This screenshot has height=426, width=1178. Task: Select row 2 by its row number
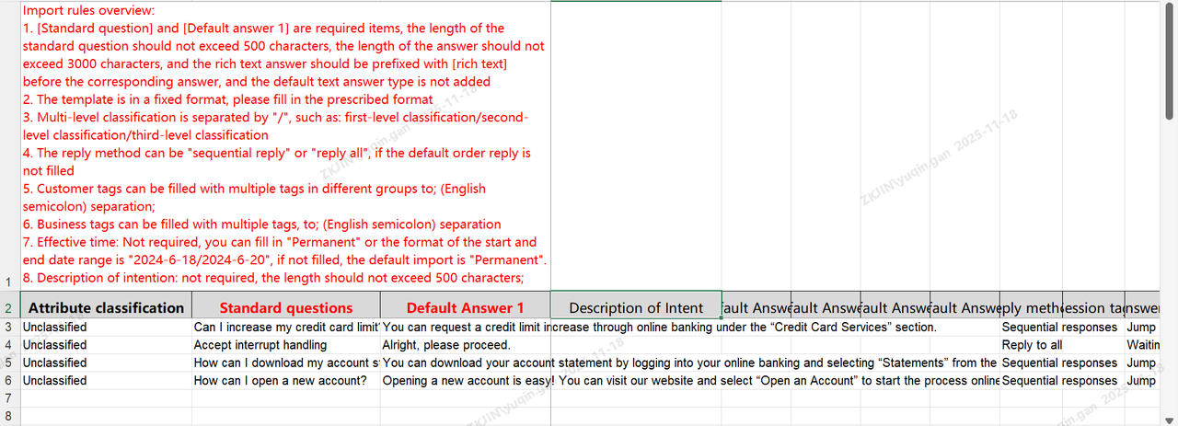(8, 309)
